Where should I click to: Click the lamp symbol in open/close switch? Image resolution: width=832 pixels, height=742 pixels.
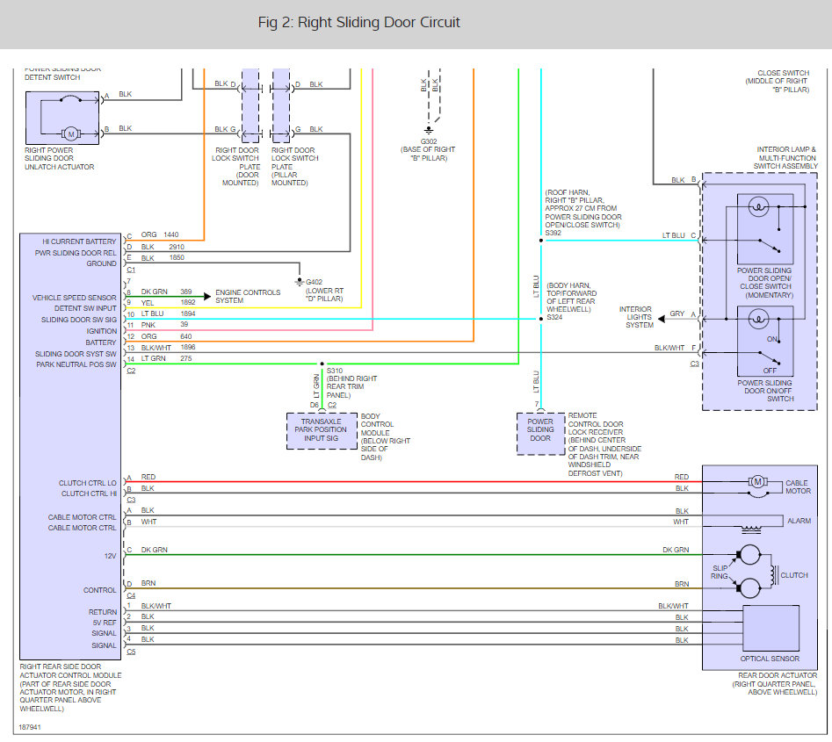coord(758,206)
